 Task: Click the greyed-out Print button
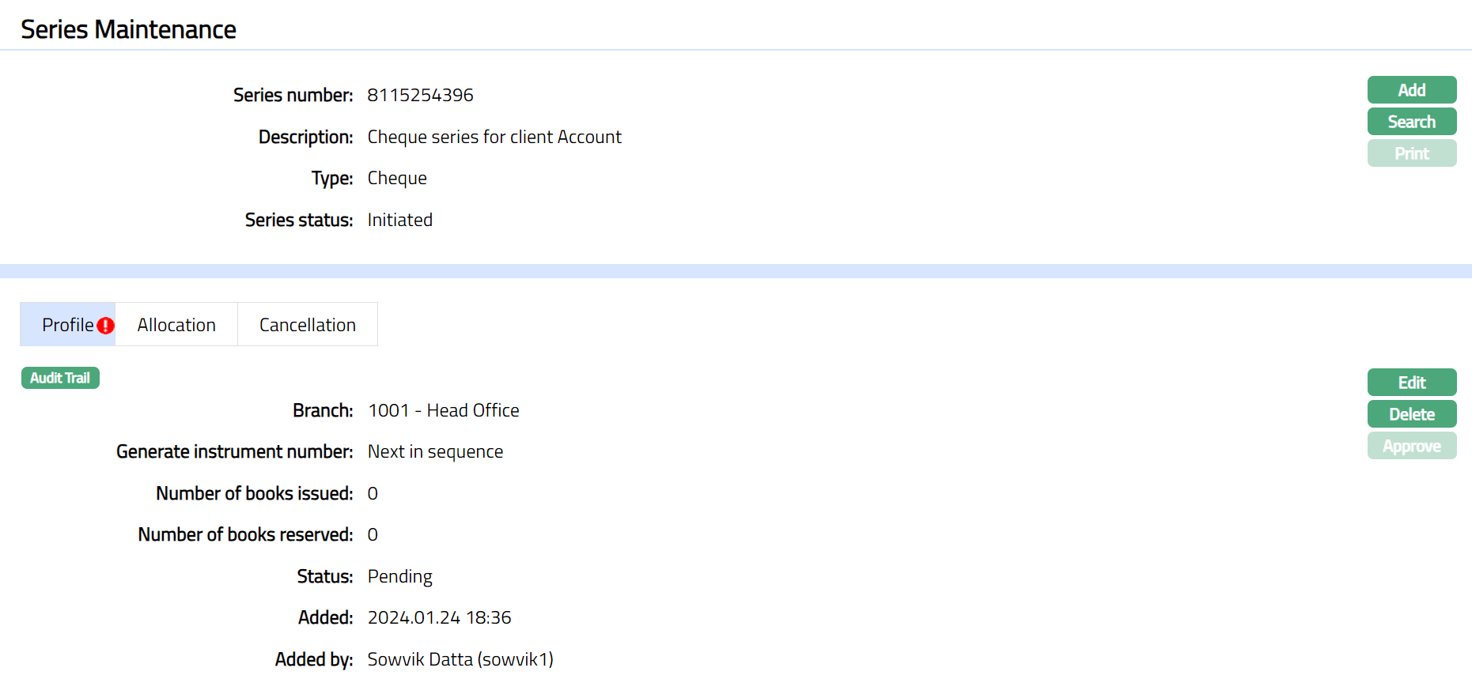tap(1411, 153)
